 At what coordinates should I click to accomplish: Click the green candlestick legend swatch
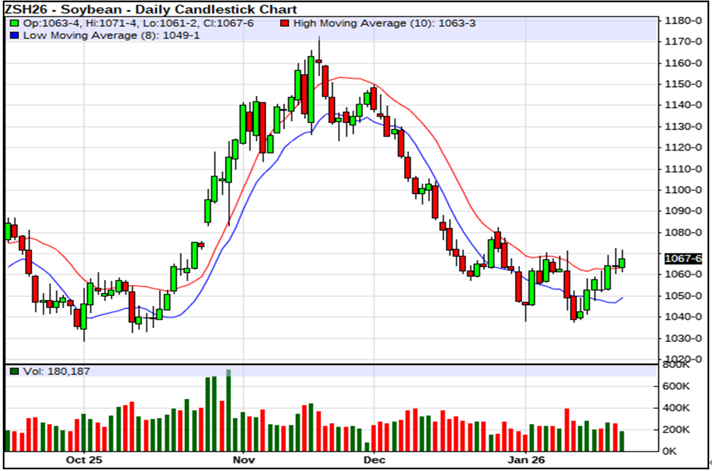[x=14, y=24]
